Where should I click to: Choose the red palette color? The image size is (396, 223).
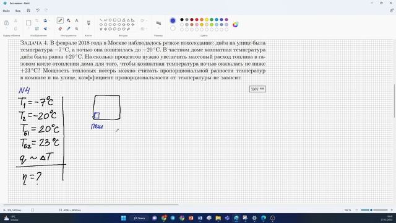click(x=197, y=19)
